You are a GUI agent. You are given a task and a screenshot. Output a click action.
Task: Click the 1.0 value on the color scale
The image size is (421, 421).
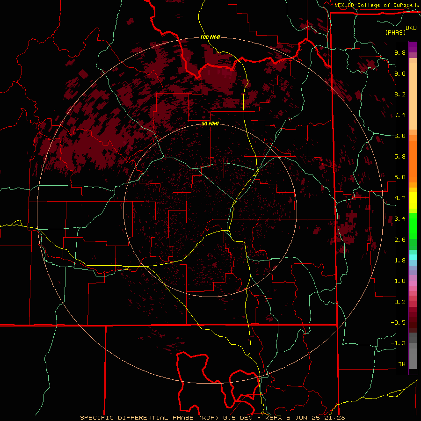click(x=400, y=281)
